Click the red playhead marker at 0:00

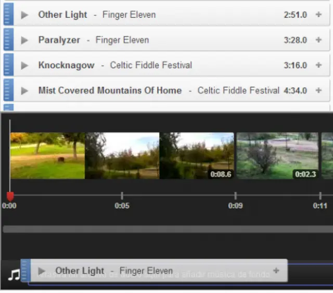point(10,196)
